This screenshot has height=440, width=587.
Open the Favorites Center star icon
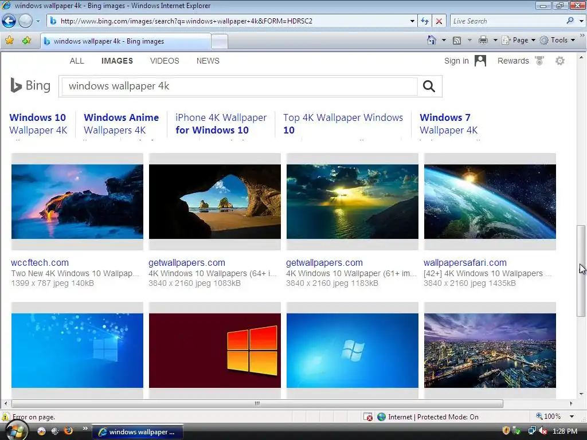(x=10, y=41)
